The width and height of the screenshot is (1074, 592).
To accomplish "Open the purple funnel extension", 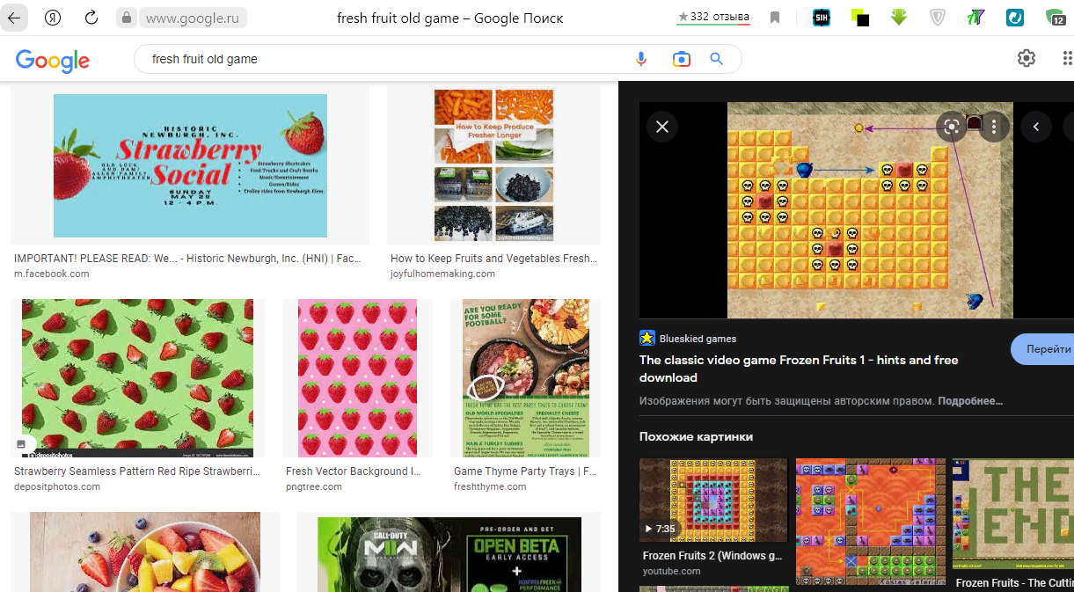I will pos(976,18).
